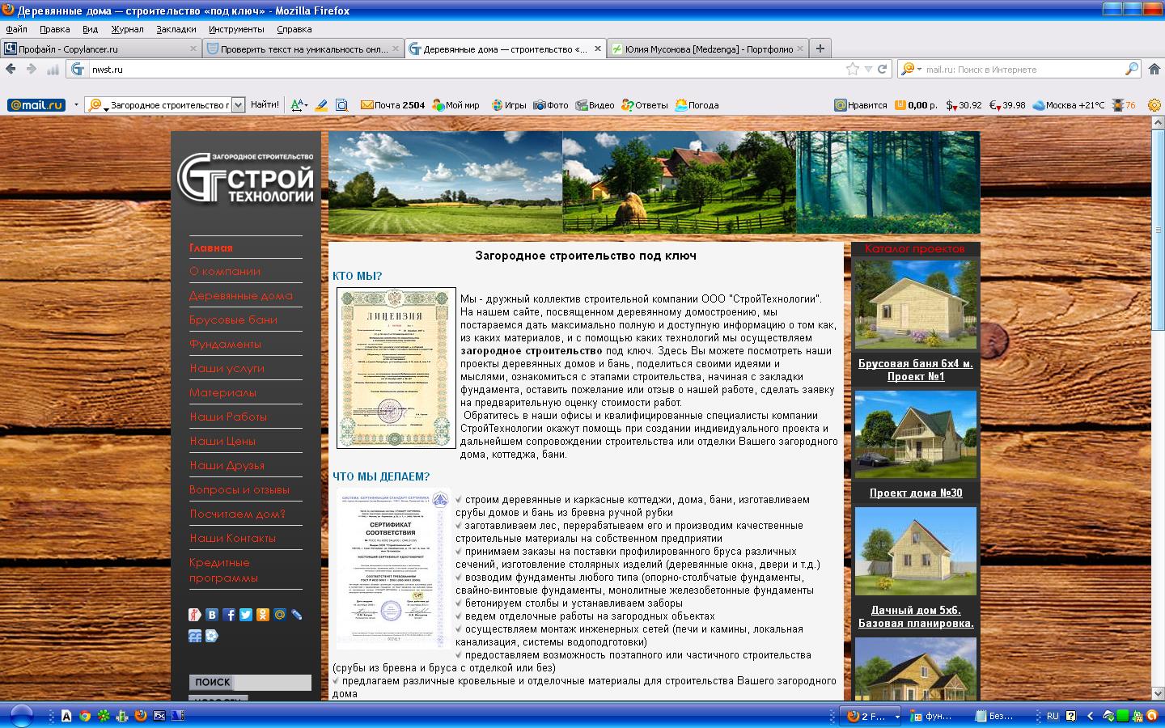Screen dimensions: 1165x728
Task: Share page via Twitter icon
Action: point(246,615)
